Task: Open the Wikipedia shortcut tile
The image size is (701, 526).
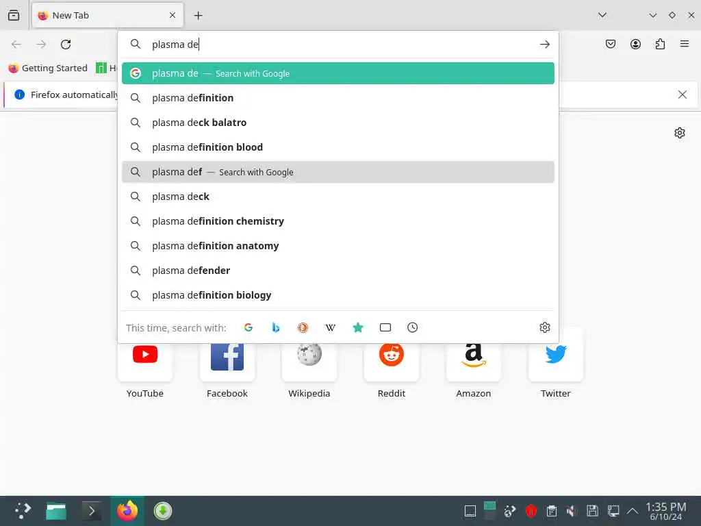Action: click(309, 363)
